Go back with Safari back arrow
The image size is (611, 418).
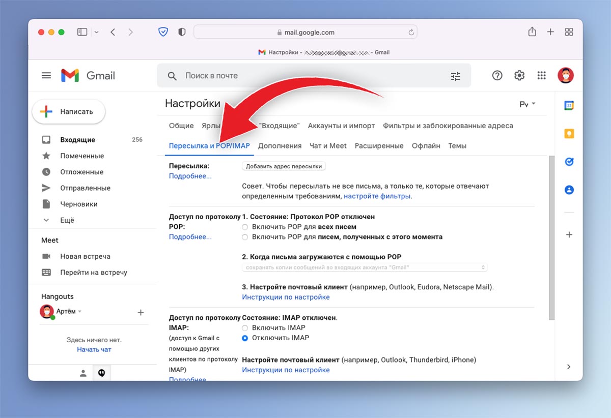pyautogui.click(x=113, y=32)
